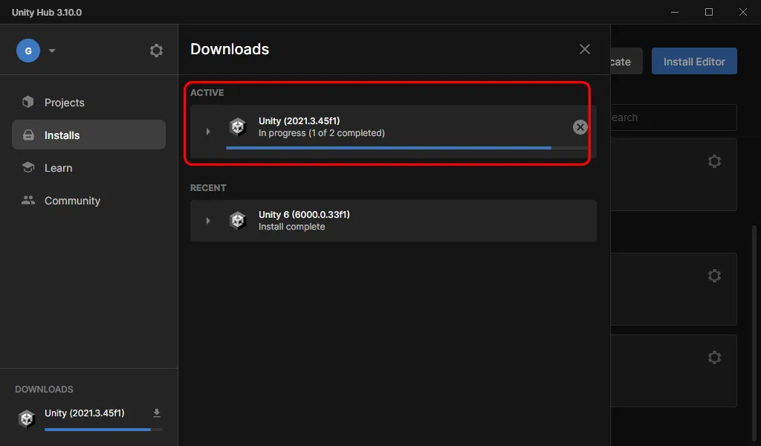Click the Install Editor button
761x446 pixels.
point(694,62)
